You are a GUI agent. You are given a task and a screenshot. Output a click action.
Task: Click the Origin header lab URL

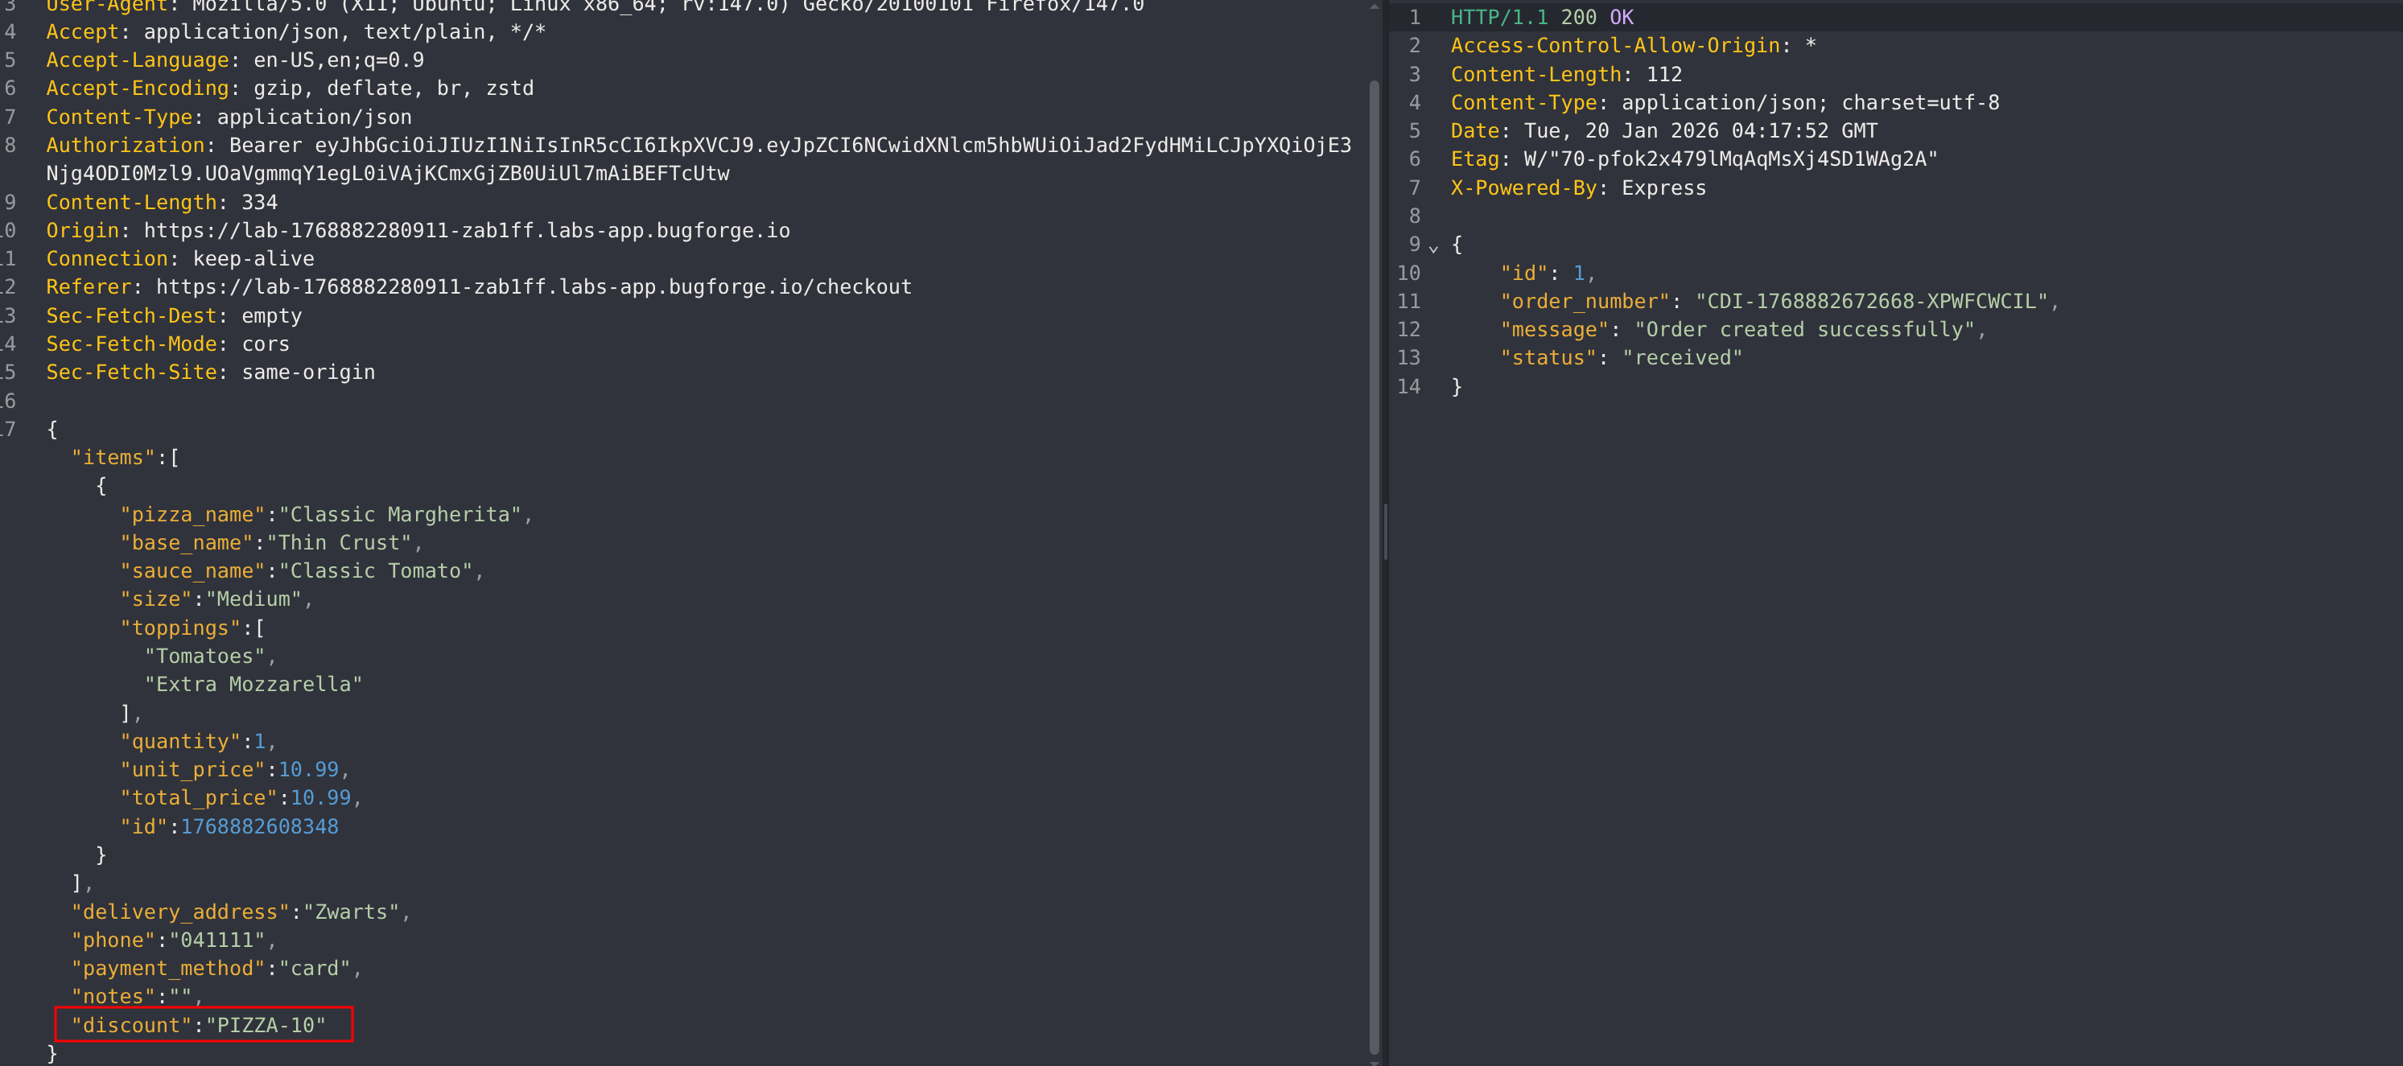(467, 230)
